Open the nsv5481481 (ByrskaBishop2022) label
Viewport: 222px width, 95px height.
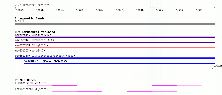45,61
